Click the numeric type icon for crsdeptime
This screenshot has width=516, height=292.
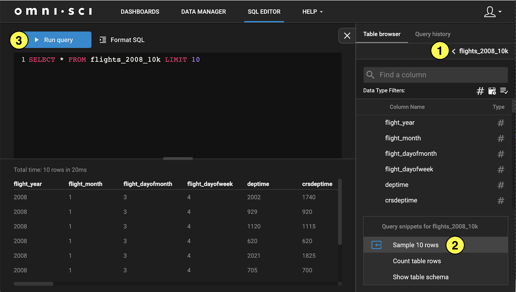tap(501, 200)
